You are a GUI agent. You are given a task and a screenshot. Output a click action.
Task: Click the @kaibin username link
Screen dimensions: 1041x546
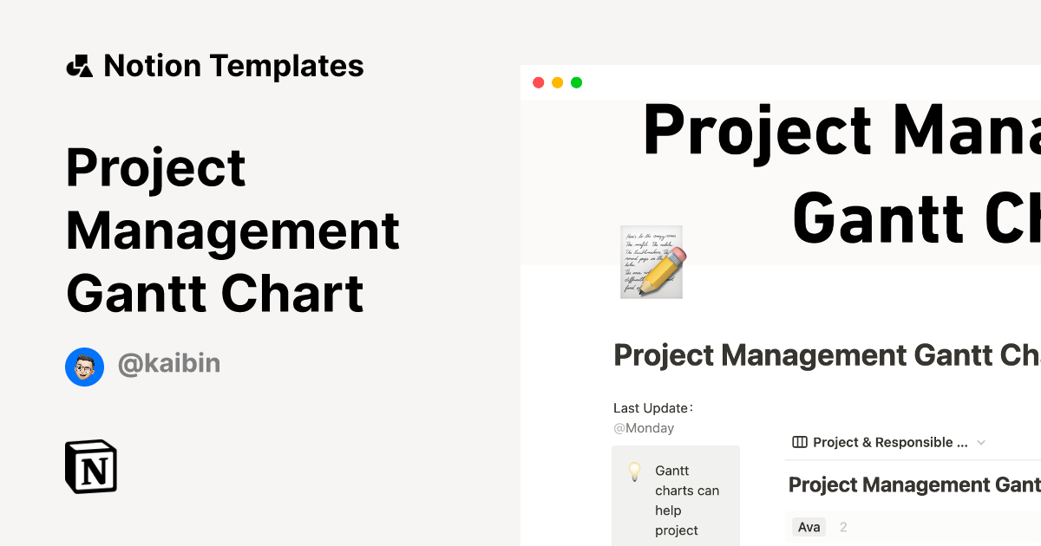coord(169,364)
